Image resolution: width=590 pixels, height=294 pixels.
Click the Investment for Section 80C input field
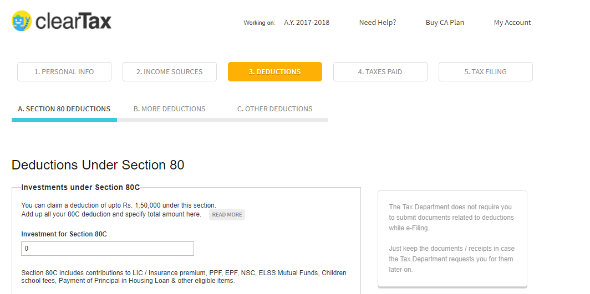[108, 249]
